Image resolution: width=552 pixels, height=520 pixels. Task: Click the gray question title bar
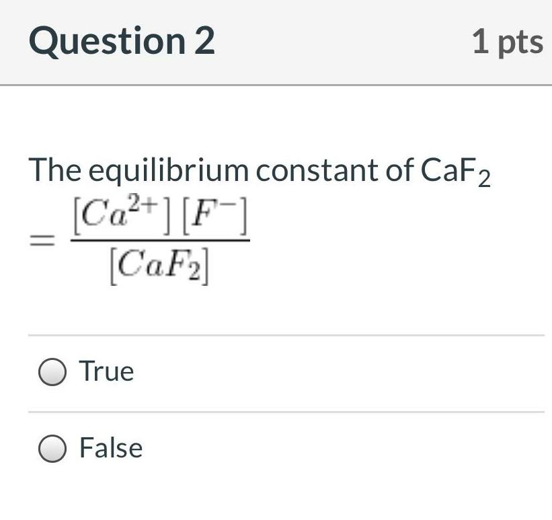(x=276, y=40)
